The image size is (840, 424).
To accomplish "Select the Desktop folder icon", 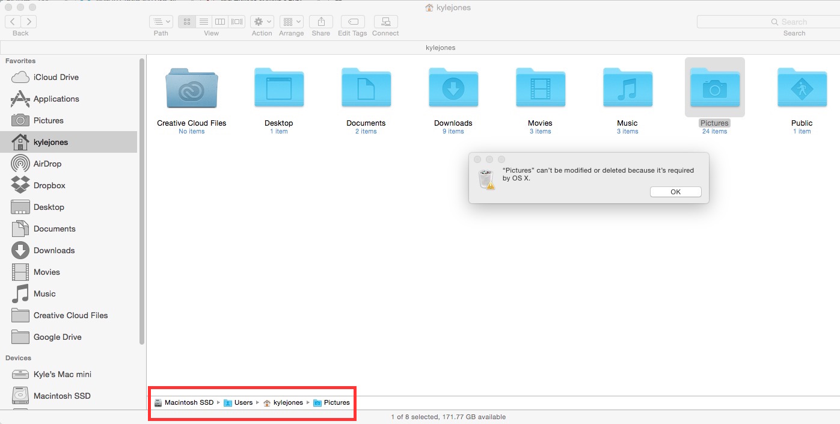I will pos(279,88).
